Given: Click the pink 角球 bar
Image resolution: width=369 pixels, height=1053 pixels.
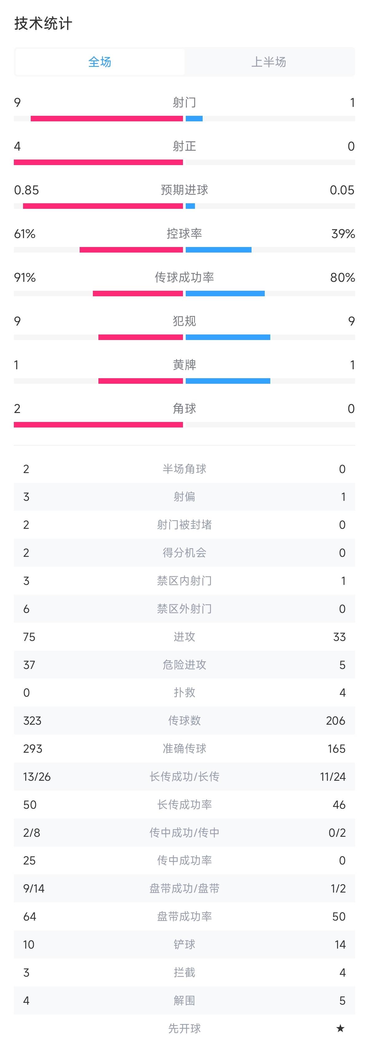Looking at the screenshot, I should [x=98, y=425].
